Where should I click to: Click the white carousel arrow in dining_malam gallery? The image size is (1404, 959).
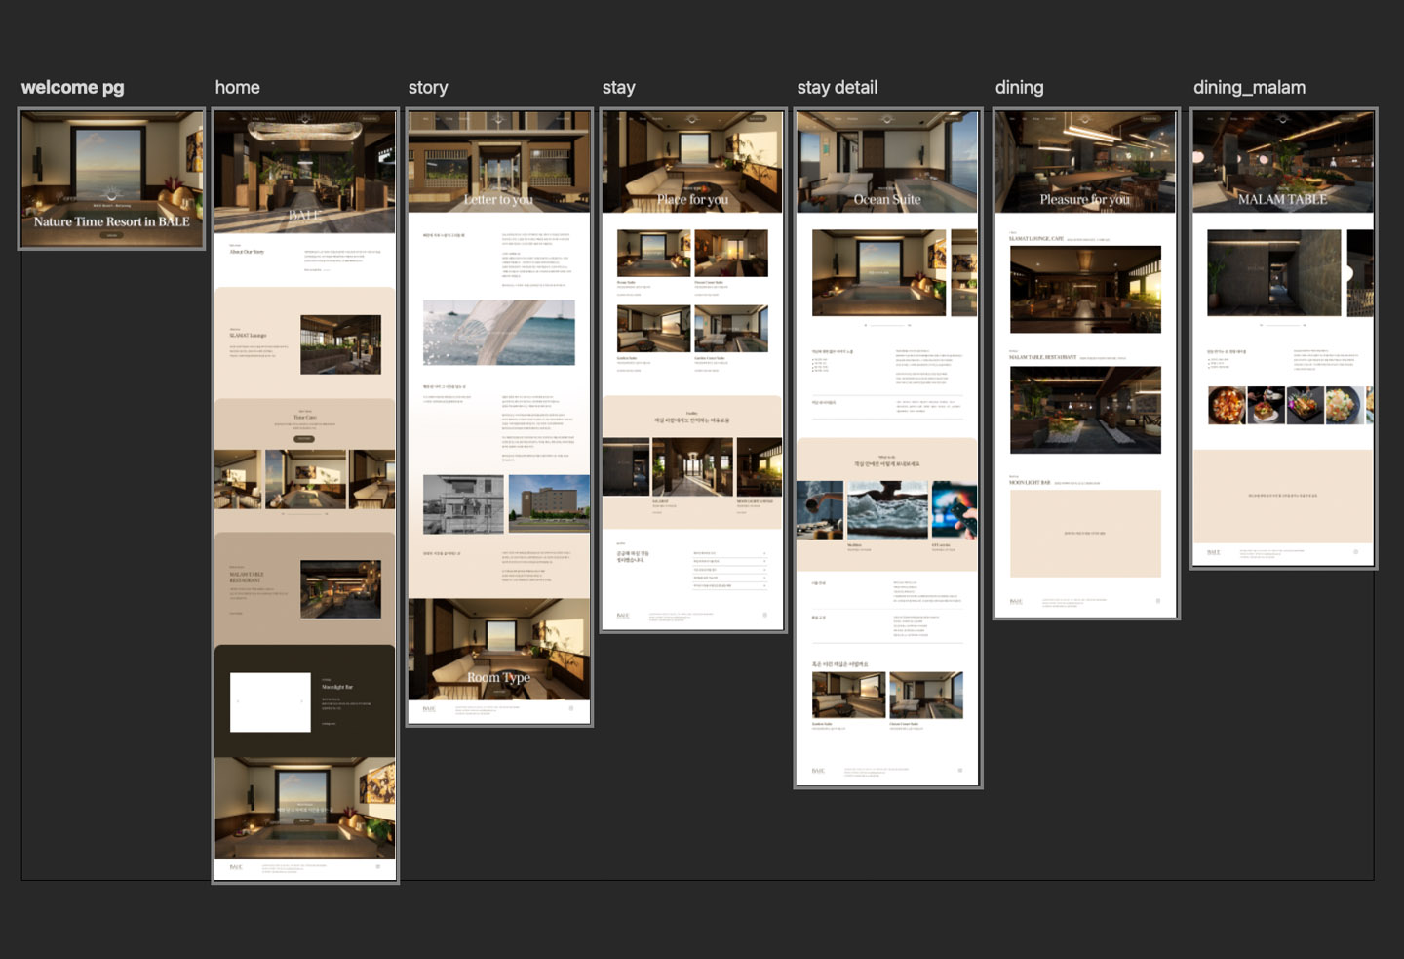(x=1350, y=273)
